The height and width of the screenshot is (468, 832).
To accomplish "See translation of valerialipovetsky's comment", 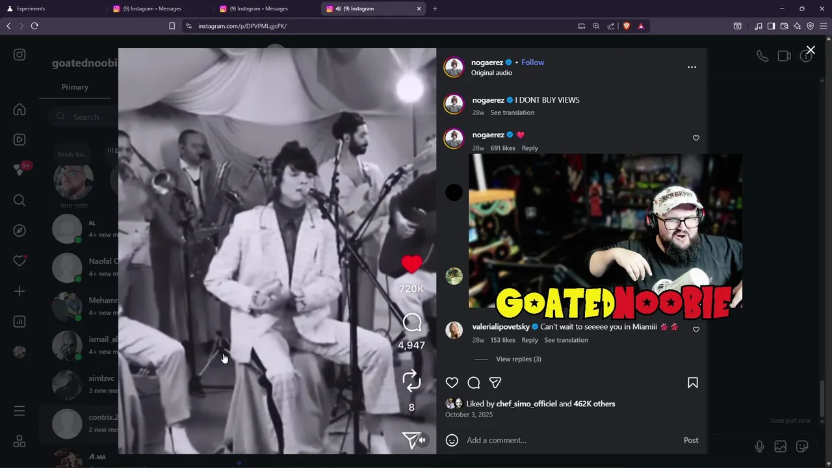I will [566, 340].
